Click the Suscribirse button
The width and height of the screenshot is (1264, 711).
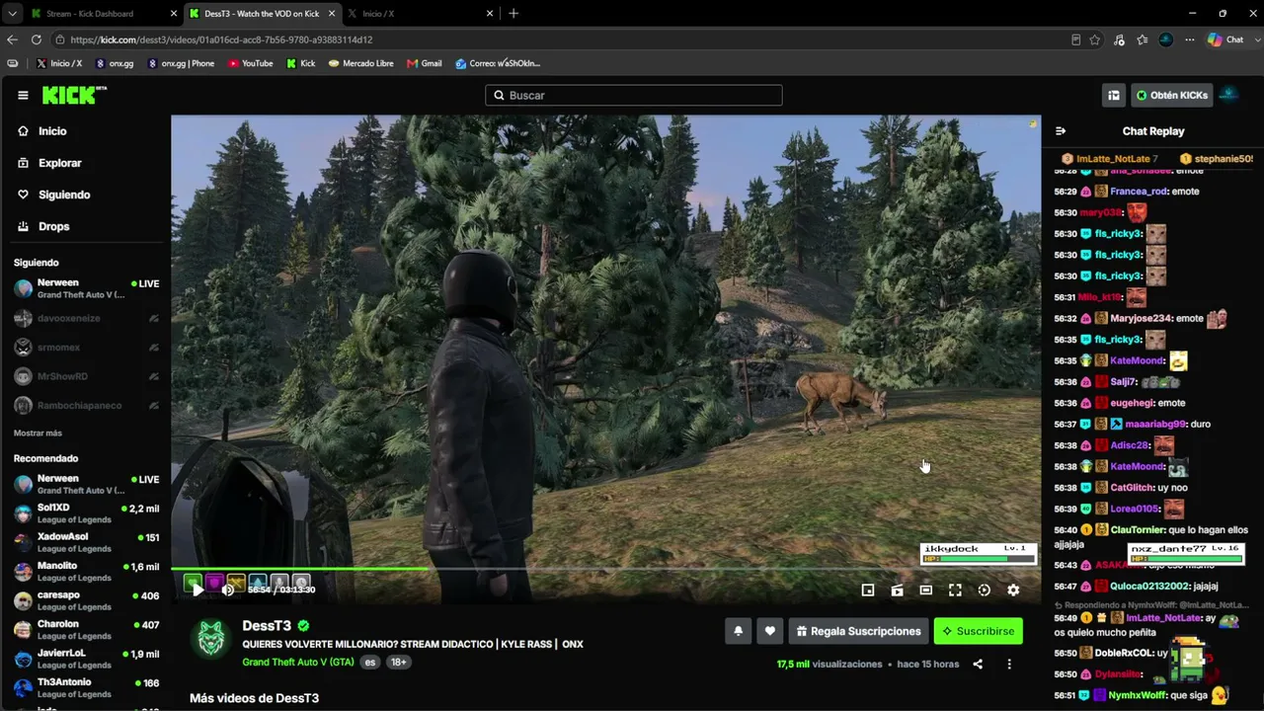[979, 631]
